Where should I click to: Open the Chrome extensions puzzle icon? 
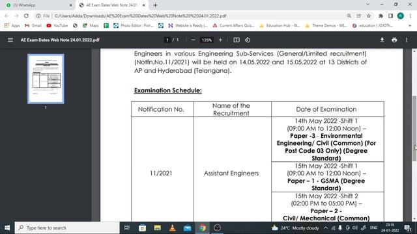[x=381, y=16]
